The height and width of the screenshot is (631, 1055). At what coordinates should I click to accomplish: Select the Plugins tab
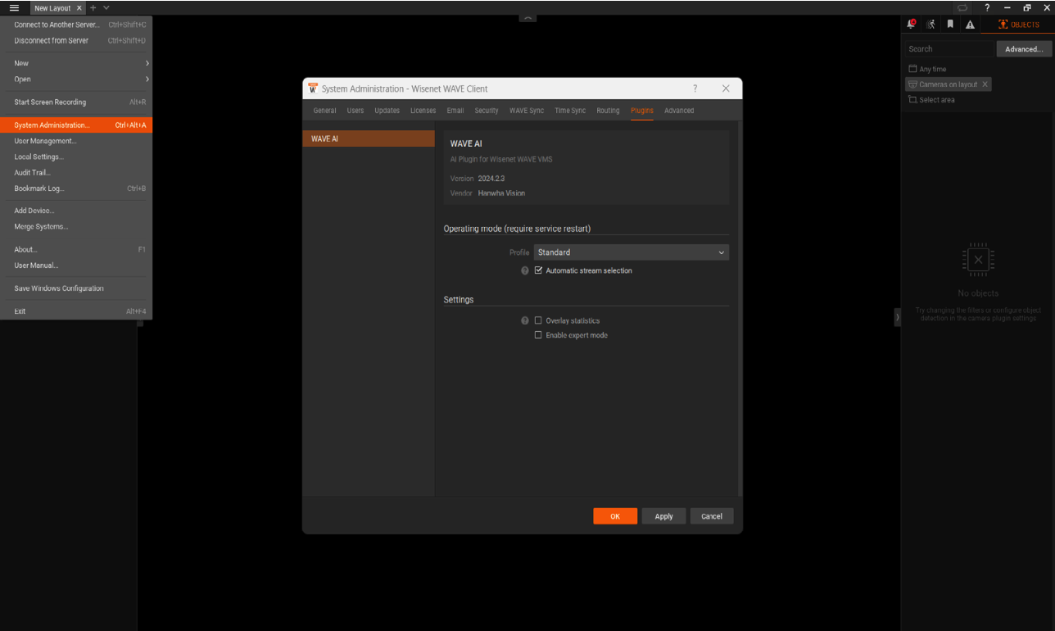click(642, 111)
